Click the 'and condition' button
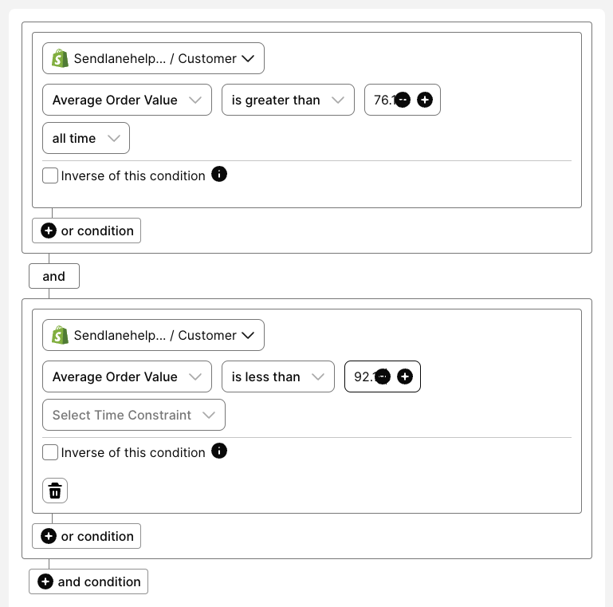Screen dimensions: 613x607 click(88, 581)
